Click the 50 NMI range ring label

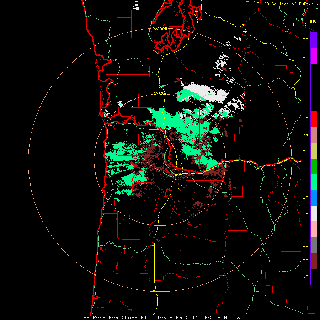click(160, 94)
